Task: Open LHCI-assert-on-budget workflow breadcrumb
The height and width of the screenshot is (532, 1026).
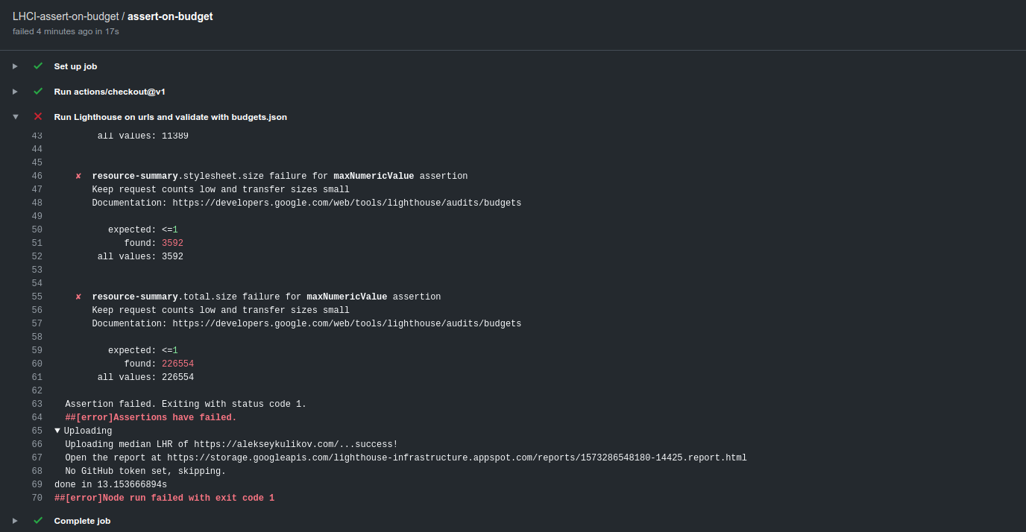Action: pyautogui.click(x=66, y=16)
